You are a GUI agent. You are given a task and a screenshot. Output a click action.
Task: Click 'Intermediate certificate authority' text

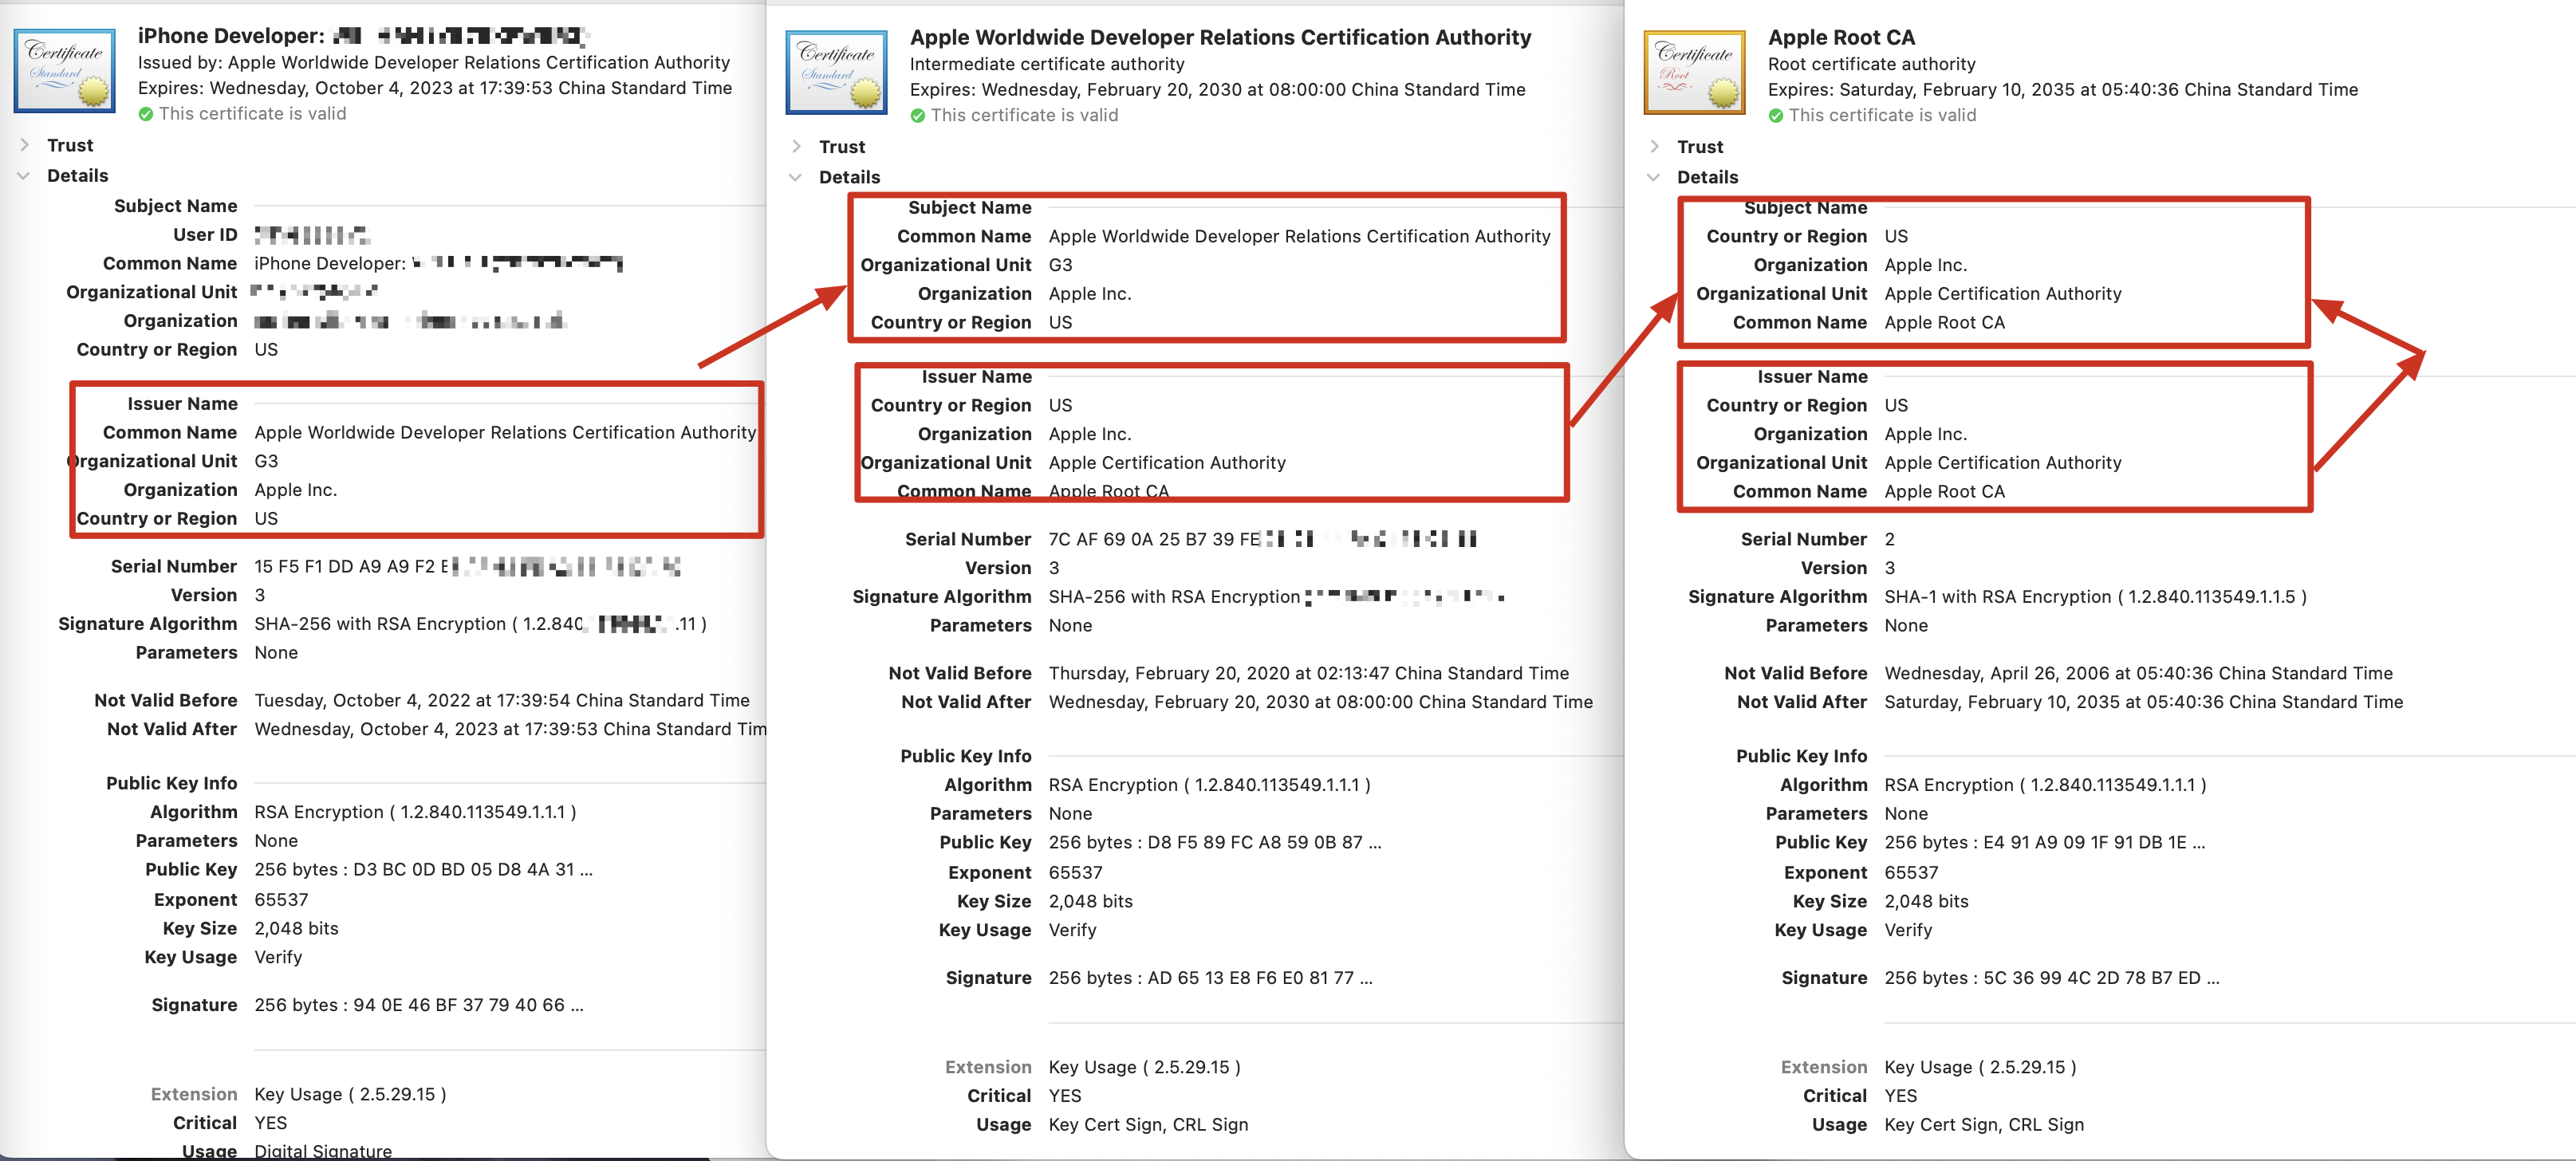pos(1046,64)
